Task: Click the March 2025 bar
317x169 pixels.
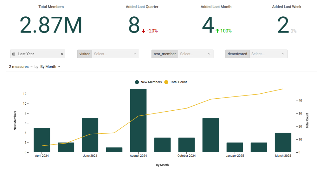Action: click(x=283, y=143)
